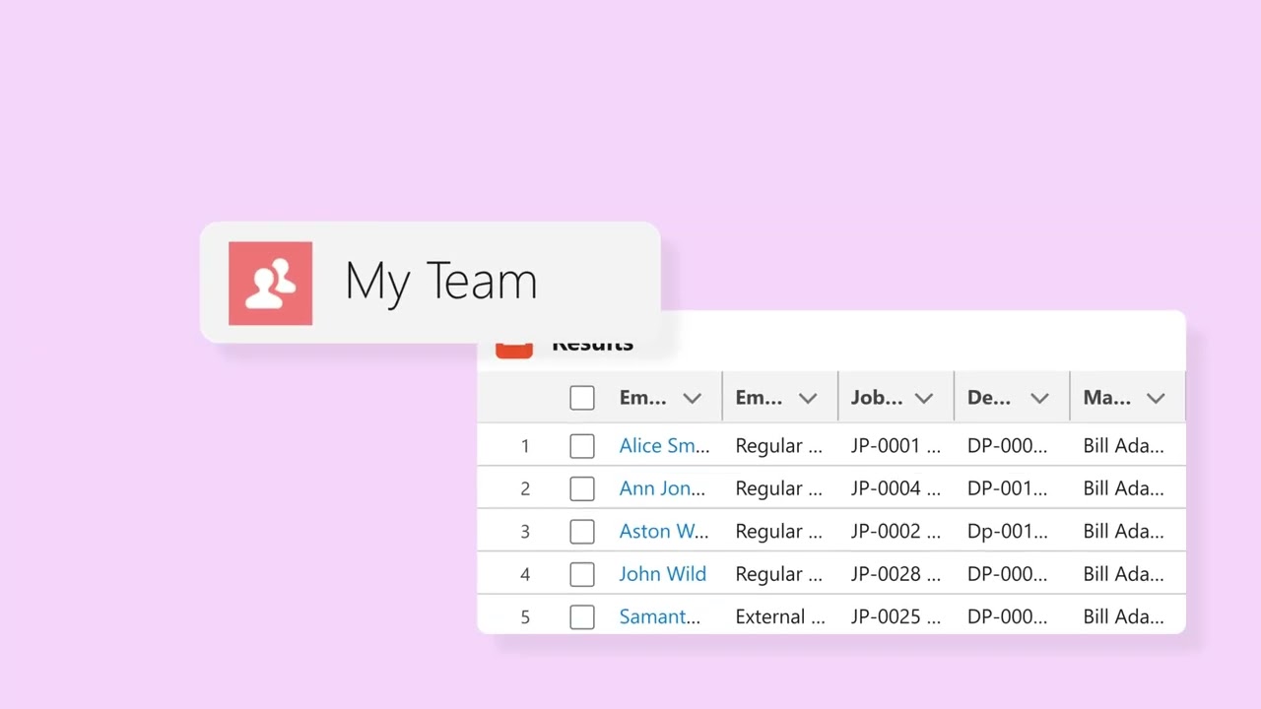This screenshot has width=1261, height=709.
Task: Select checkbox for Ann Jon... row
Action: [582, 488]
